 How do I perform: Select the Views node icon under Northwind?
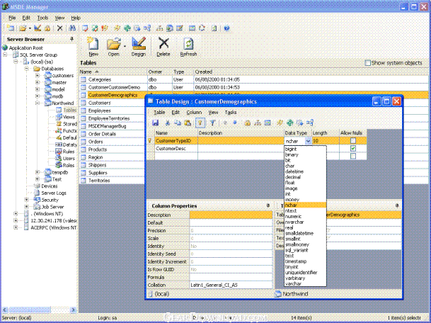(x=58, y=117)
